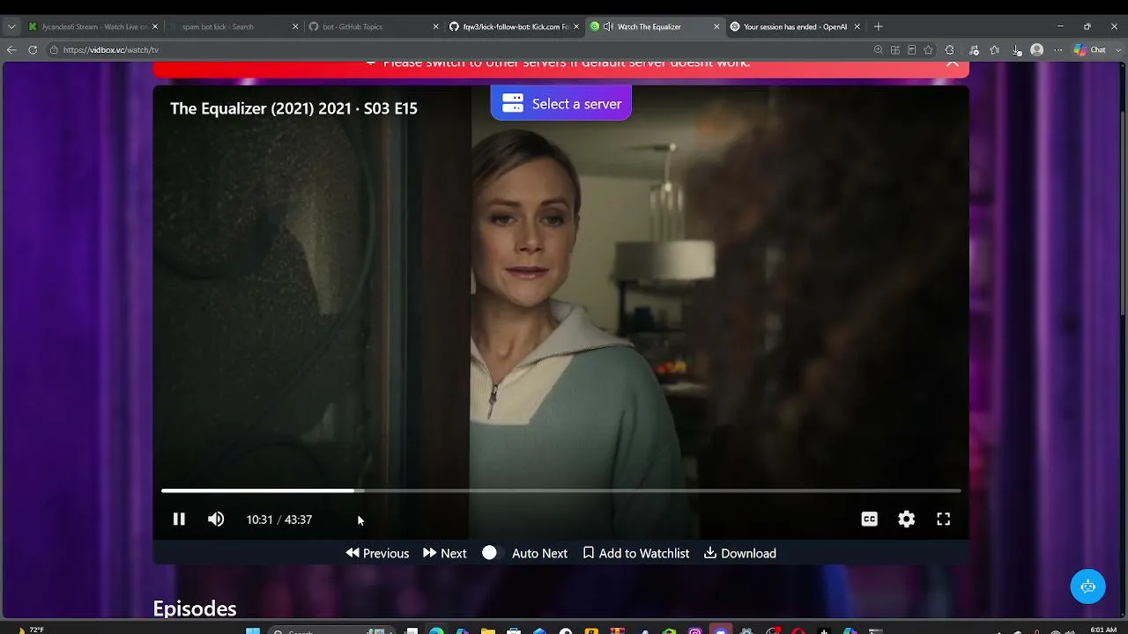Image resolution: width=1128 pixels, height=634 pixels.
Task: Expand the tab search dropdown
Action: click(x=11, y=26)
